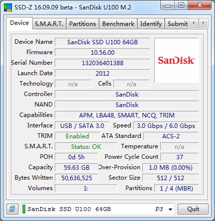
Task: Click the Device Name label
Action: click(x=33, y=42)
